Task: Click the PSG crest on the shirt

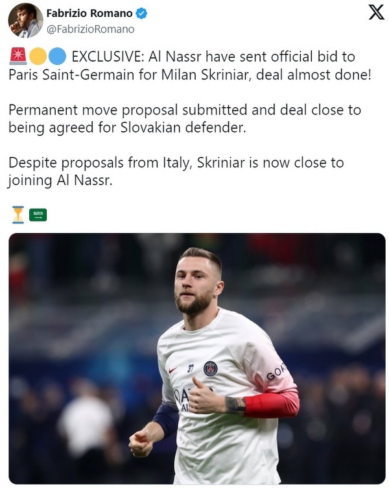Action: 211,368
